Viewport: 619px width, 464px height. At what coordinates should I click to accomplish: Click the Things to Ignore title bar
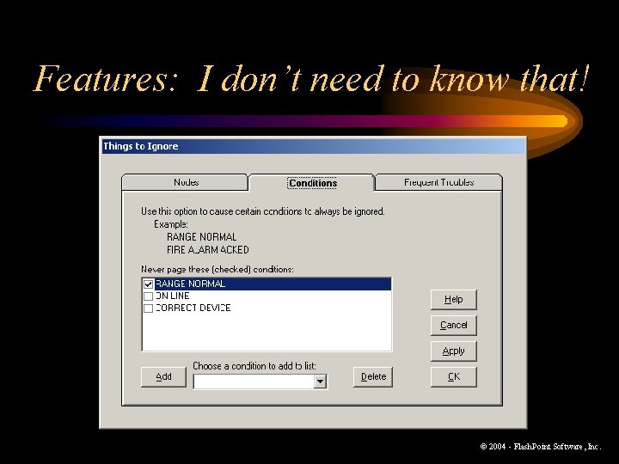pyautogui.click(x=313, y=146)
